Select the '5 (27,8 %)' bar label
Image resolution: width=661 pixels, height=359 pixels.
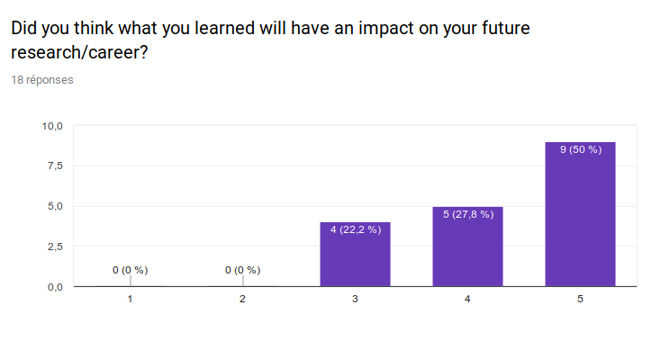468,214
